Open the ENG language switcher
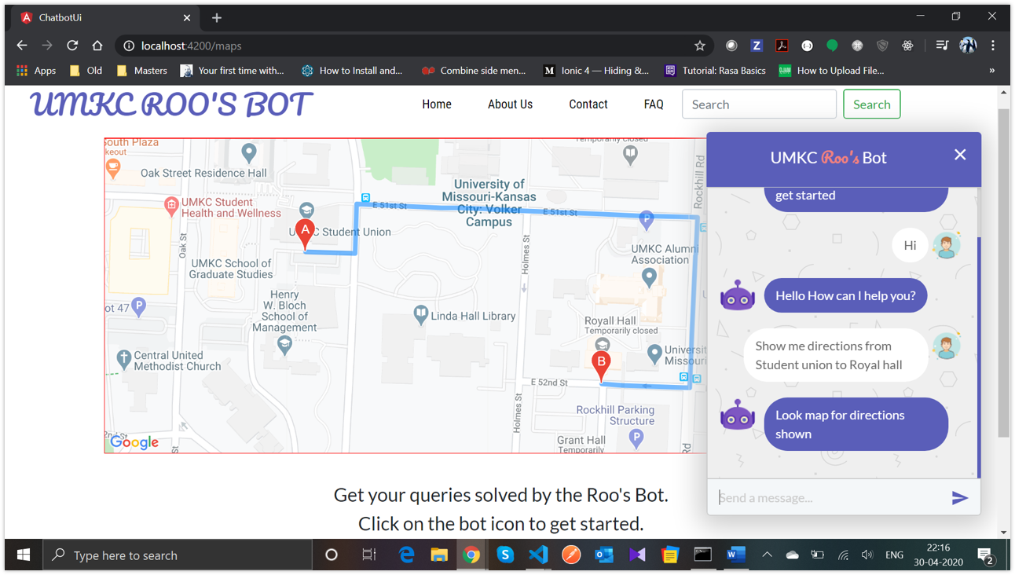This screenshot has width=1015, height=575. (x=894, y=555)
